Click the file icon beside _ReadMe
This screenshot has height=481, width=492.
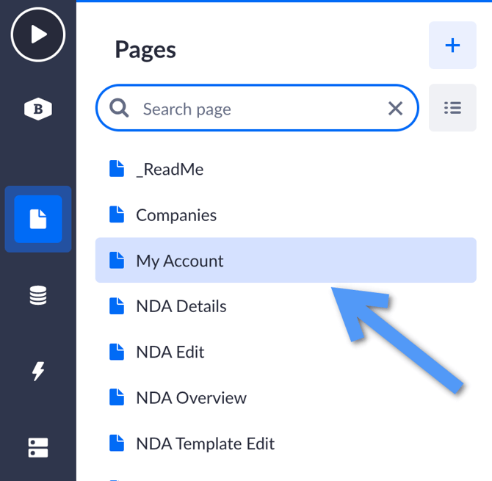pyautogui.click(x=117, y=169)
